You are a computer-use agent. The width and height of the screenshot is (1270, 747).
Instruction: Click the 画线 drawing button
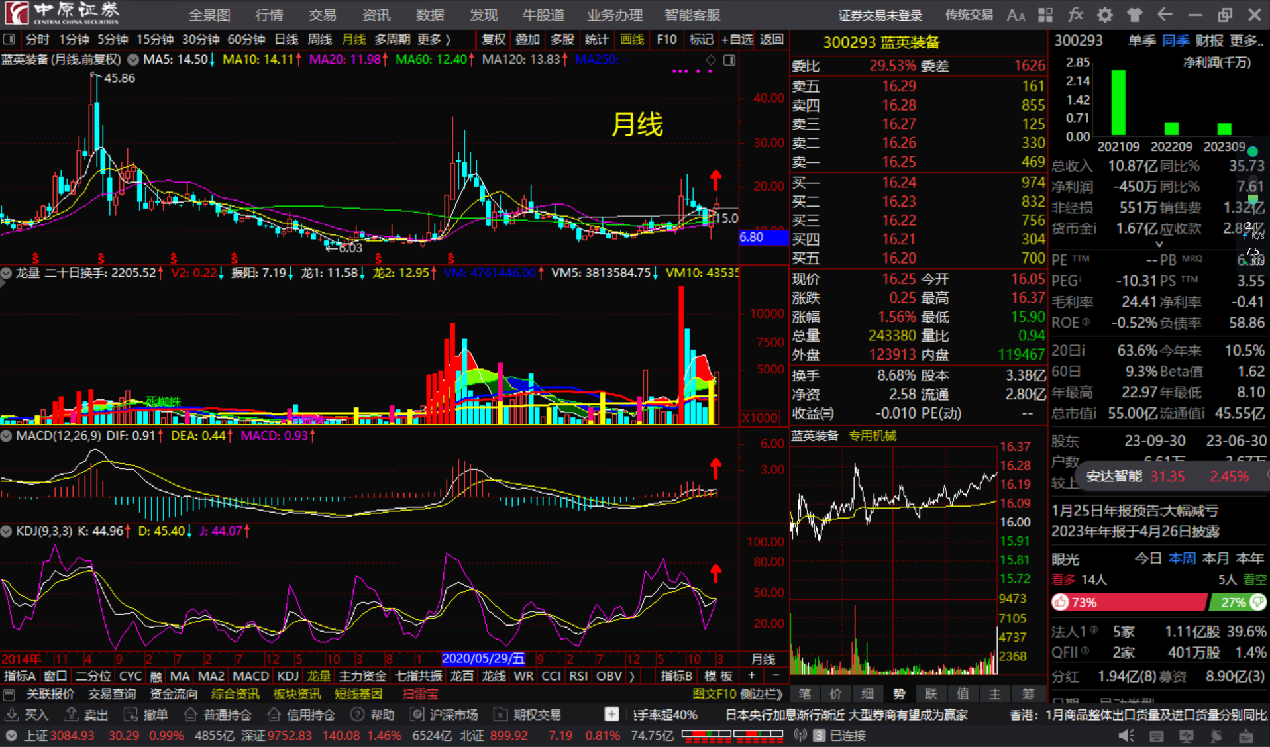pyautogui.click(x=631, y=40)
